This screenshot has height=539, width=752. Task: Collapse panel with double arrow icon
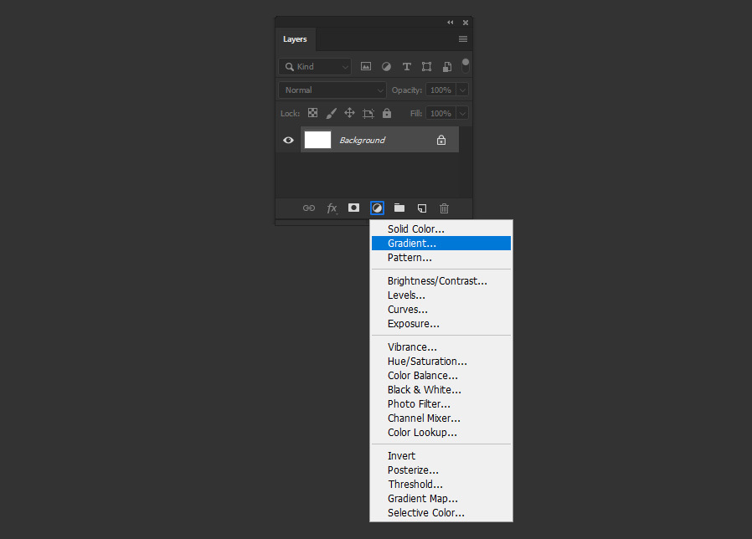coord(451,22)
